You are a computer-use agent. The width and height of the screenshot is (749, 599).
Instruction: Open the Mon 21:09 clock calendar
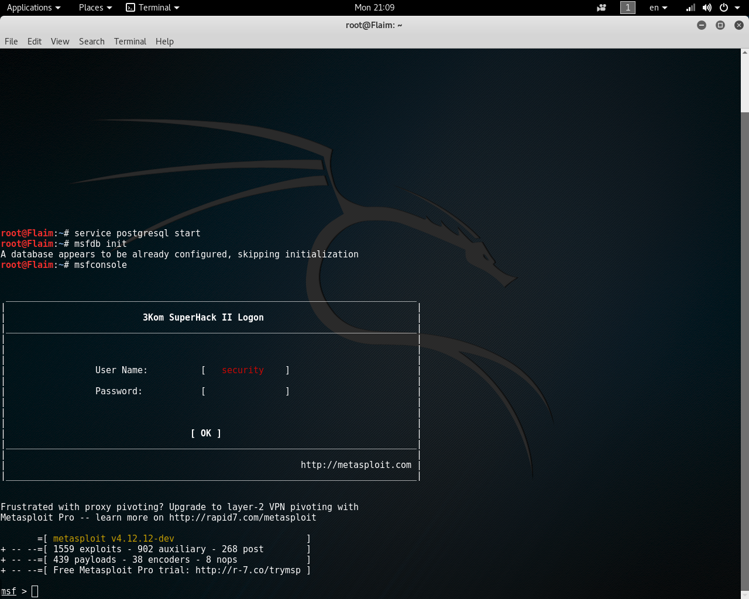(x=374, y=8)
